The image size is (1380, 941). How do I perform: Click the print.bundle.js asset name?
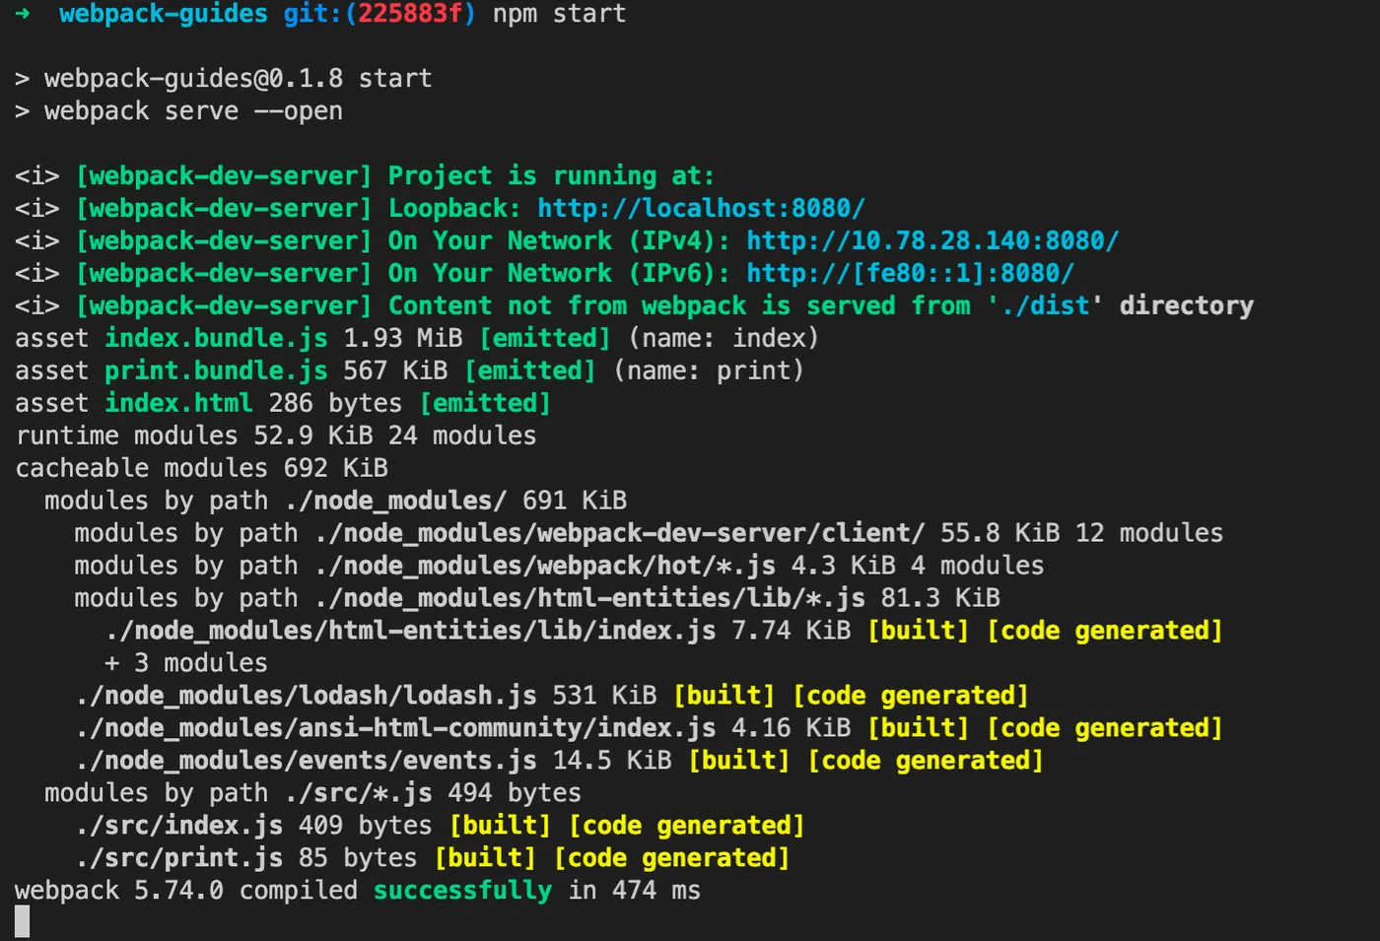pos(216,370)
